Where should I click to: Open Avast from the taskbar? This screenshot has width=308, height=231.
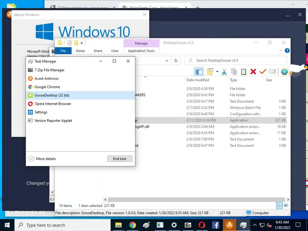(x=229, y=225)
